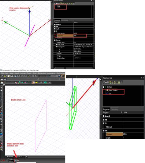Click the Thickness input field in the bottom toolbar
Viewport: 145px width, 163px height.
[11, 161]
